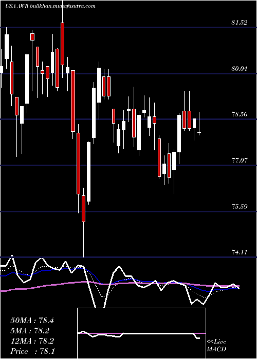Screen dimensions: 257x359
Task: Click the 81.52 price level label
Action: [x=239, y=23]
